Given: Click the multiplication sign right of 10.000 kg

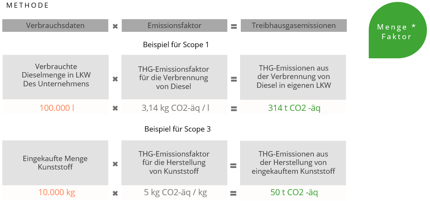Looking at the screenshot, I should click(x=115, y=193).
